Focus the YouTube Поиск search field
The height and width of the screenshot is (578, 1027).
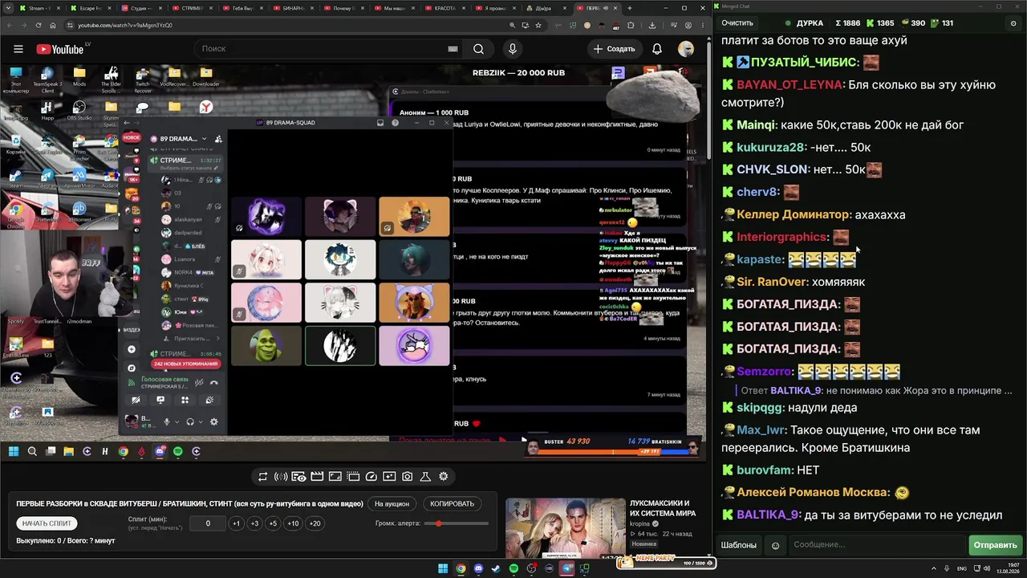click(x=329, y=49)
